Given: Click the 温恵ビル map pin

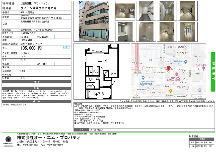Looking at the screenshot, I should tap(197, 59).
